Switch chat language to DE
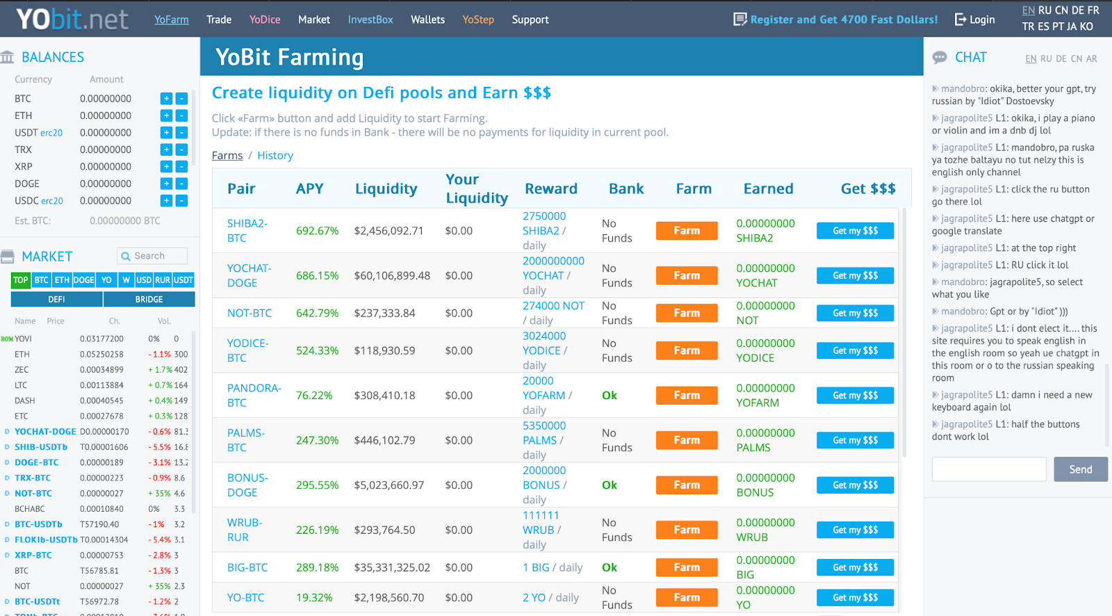This screenshot has height=616, width=1112. point(1061,59)
